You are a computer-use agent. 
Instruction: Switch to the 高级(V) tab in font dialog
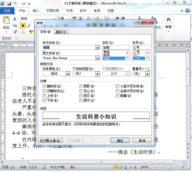pos(61,32)
